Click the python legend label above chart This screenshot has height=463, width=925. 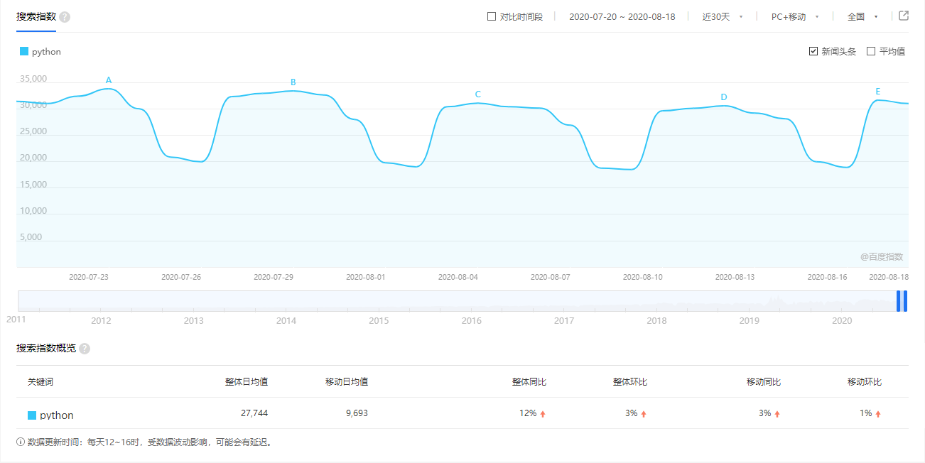(46, 52)
